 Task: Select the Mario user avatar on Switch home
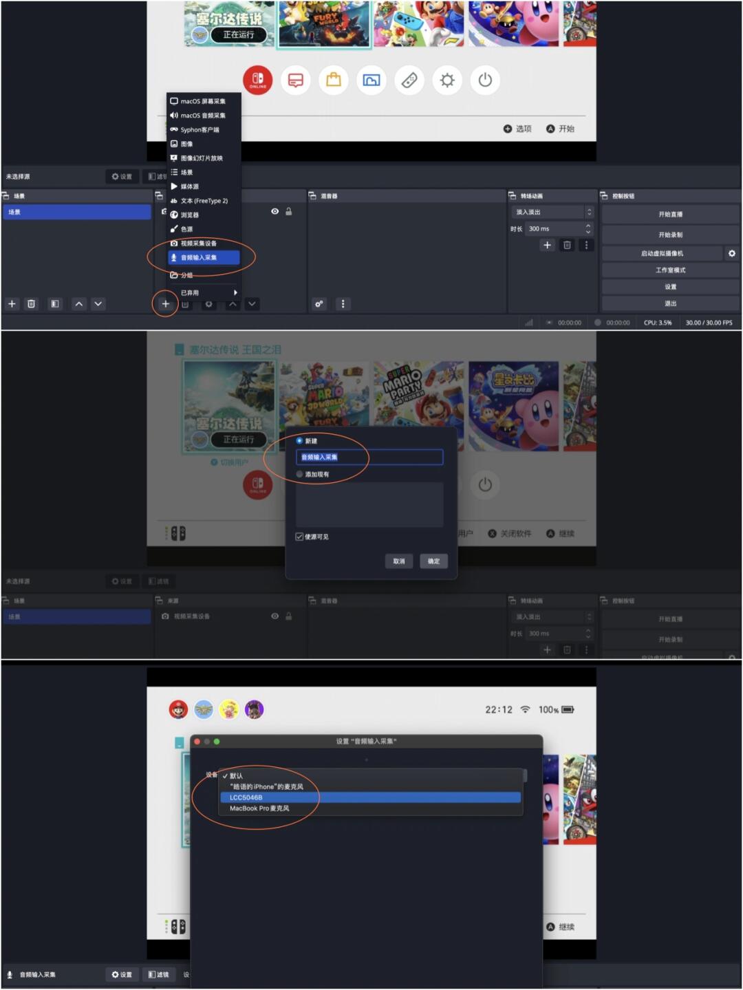[178, 709]
